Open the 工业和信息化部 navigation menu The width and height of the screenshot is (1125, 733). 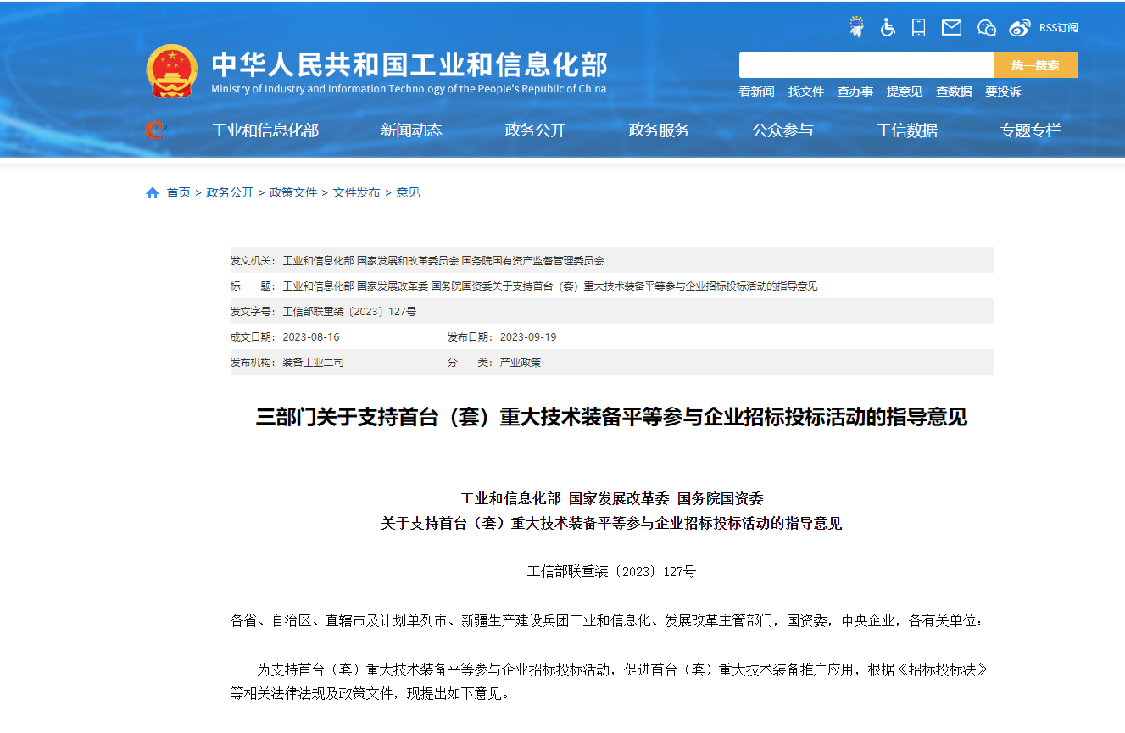point(265,130)
